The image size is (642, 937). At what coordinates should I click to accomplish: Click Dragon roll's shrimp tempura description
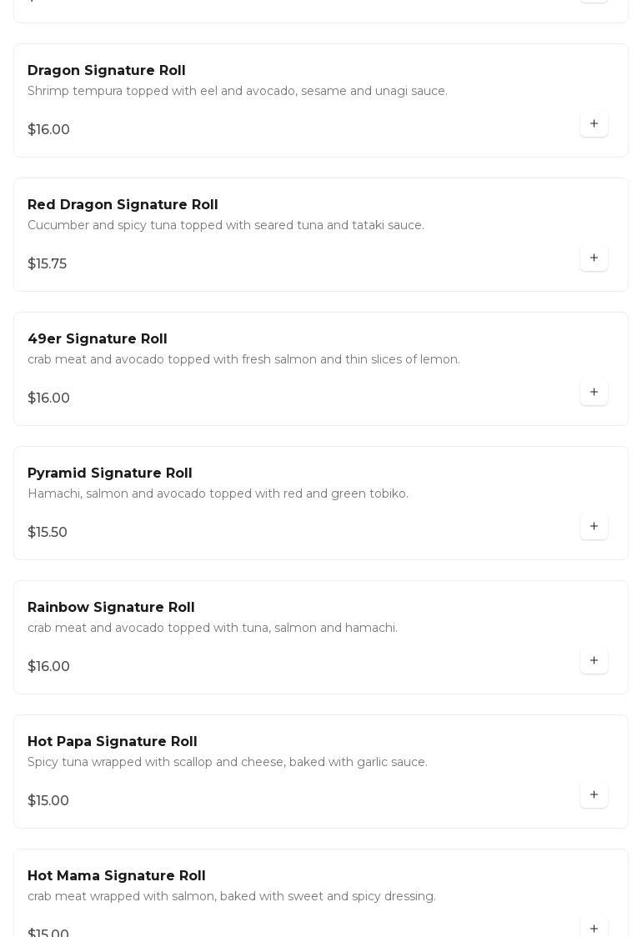click(238, 91)
